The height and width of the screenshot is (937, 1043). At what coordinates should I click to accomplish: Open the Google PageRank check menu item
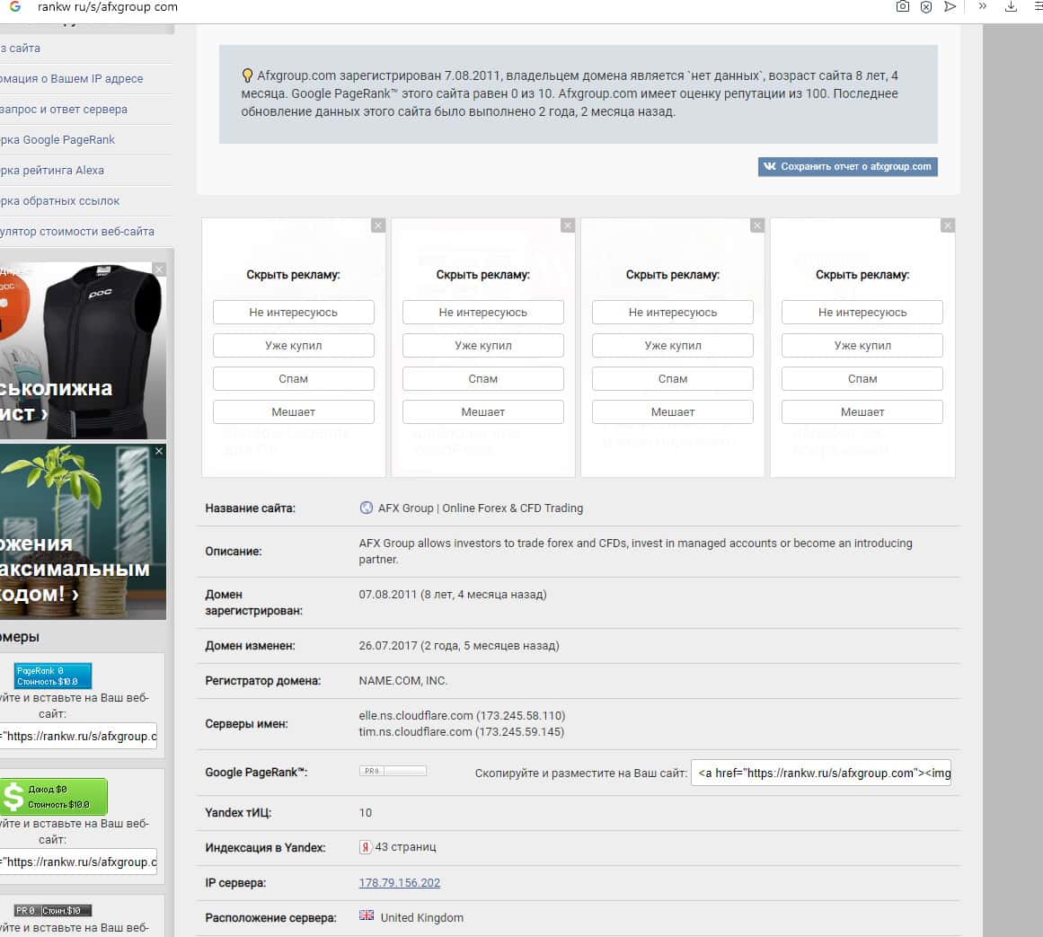point(59,140)
